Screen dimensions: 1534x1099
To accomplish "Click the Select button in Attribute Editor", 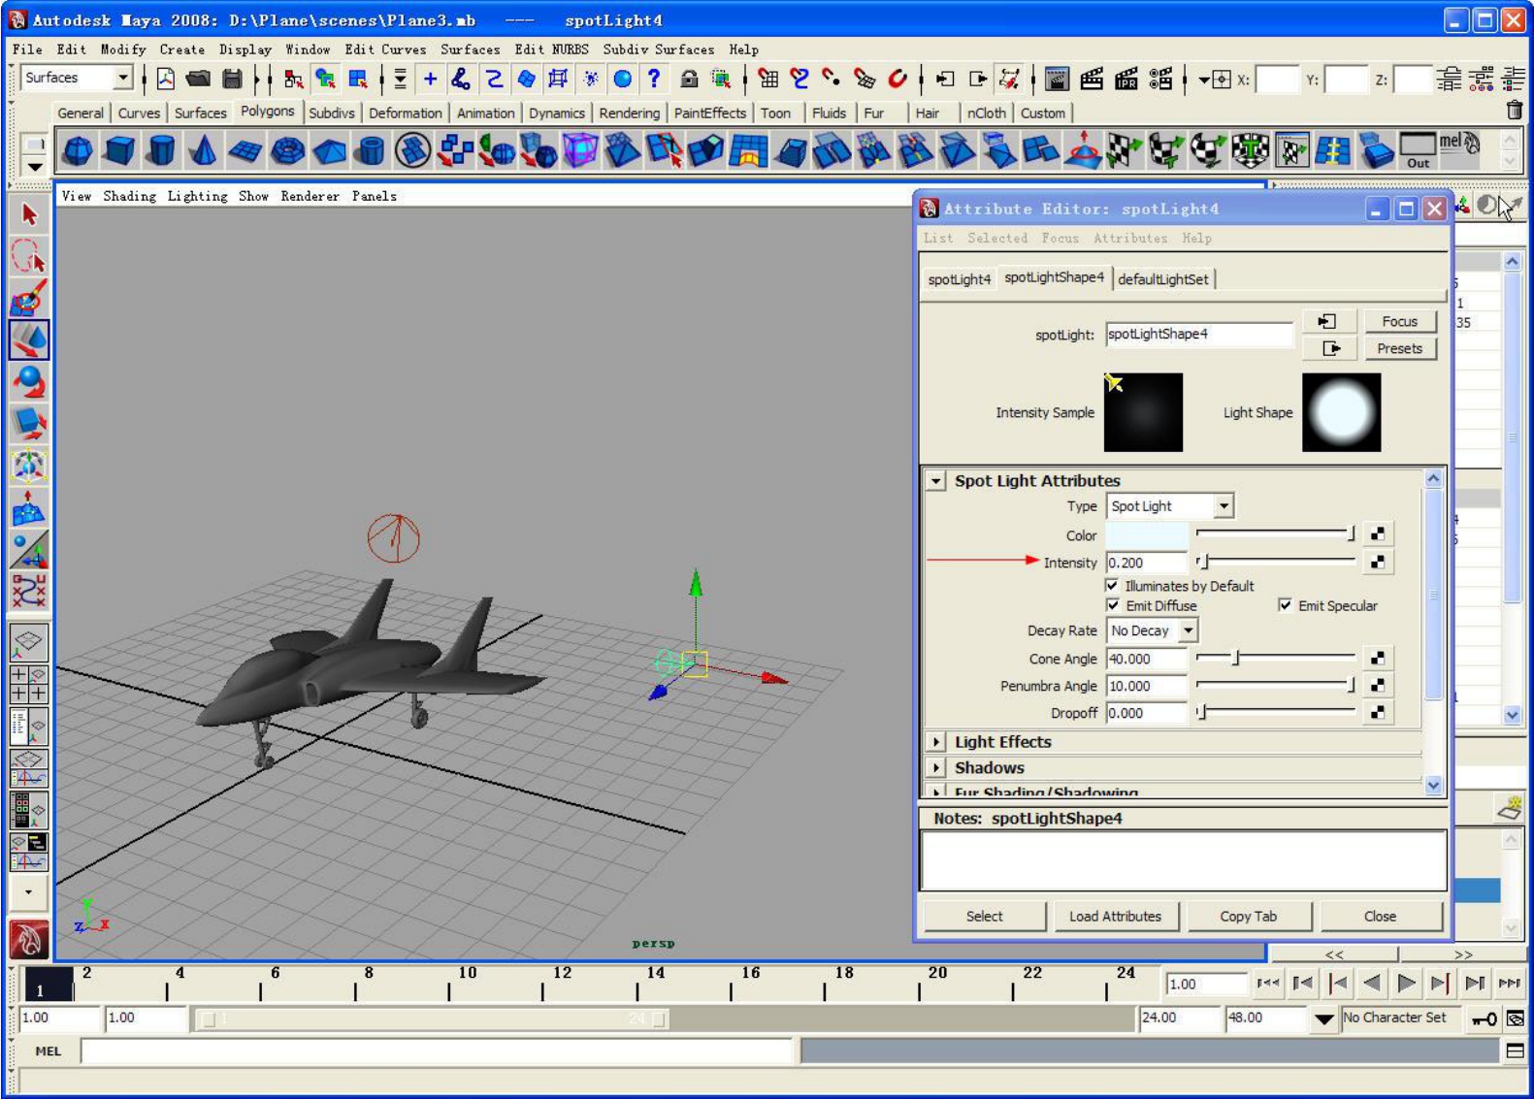I will click(x=984, y=916).
